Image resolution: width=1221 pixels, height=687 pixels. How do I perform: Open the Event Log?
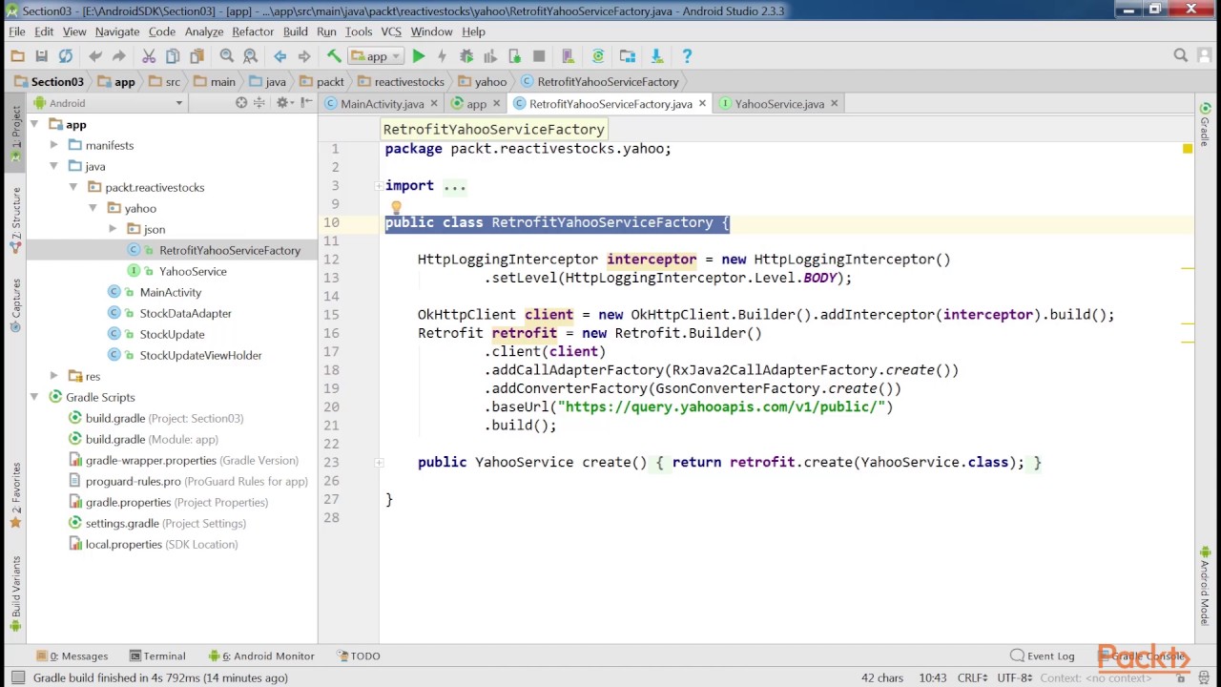[1043, 656]
